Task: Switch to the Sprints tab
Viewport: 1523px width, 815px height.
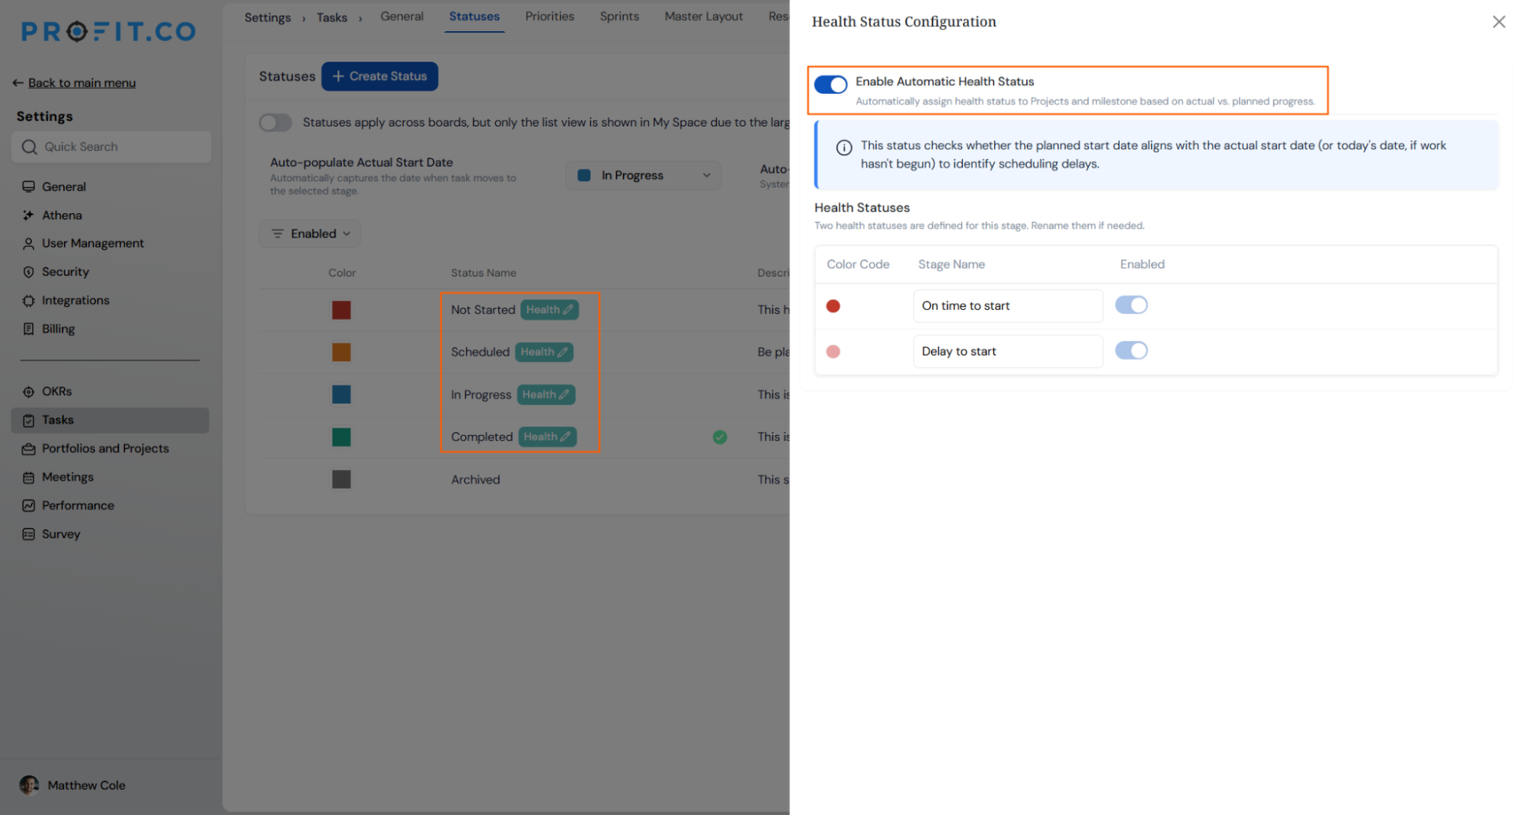Action: tap(619, 16)
